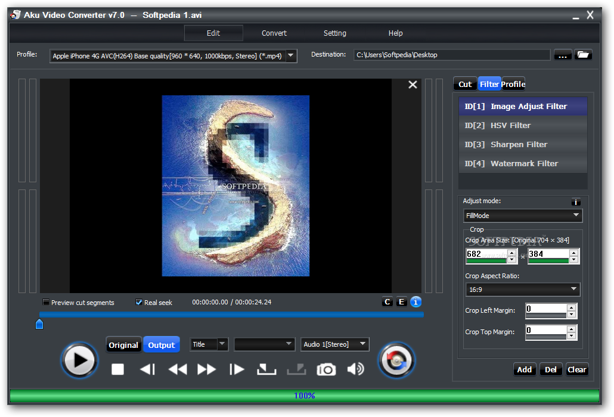Close the video preview pane
This screenshot has height=417, width=614.
coord(413,85)
